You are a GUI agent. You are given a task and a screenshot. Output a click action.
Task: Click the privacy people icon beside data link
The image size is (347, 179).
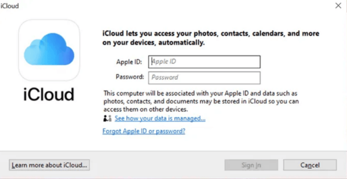point(107,119)
